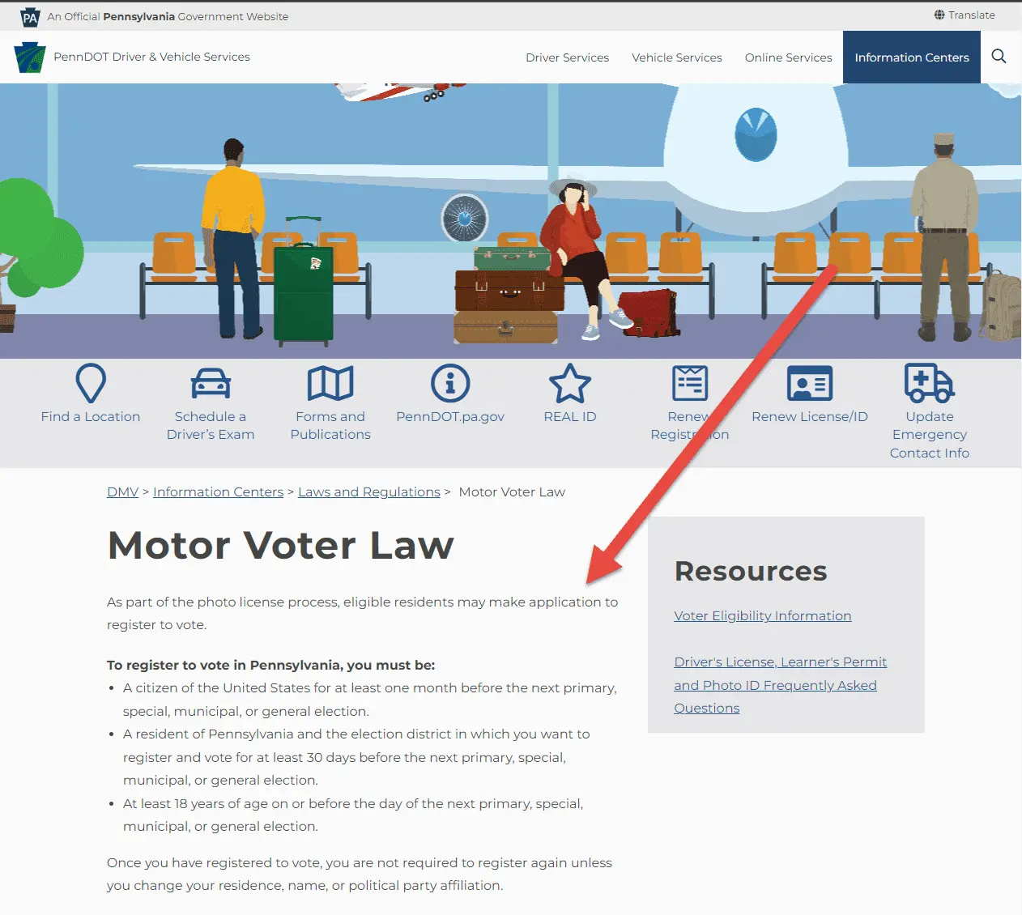1022x915 pixels.
Task: Click the Renew License/ID card icon
Action: point(810,383)
